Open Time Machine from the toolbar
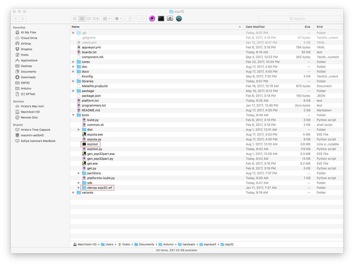The image size is (354, 266). point(179,18)
